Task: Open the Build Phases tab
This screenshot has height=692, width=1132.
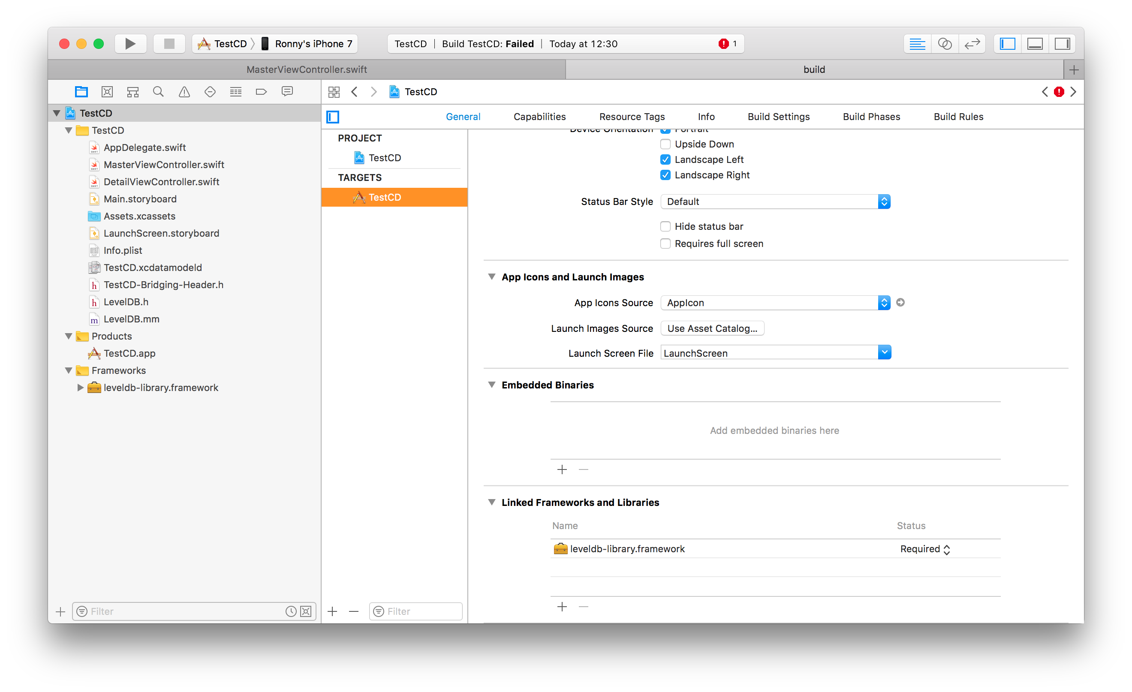Action: coord(871,117)
